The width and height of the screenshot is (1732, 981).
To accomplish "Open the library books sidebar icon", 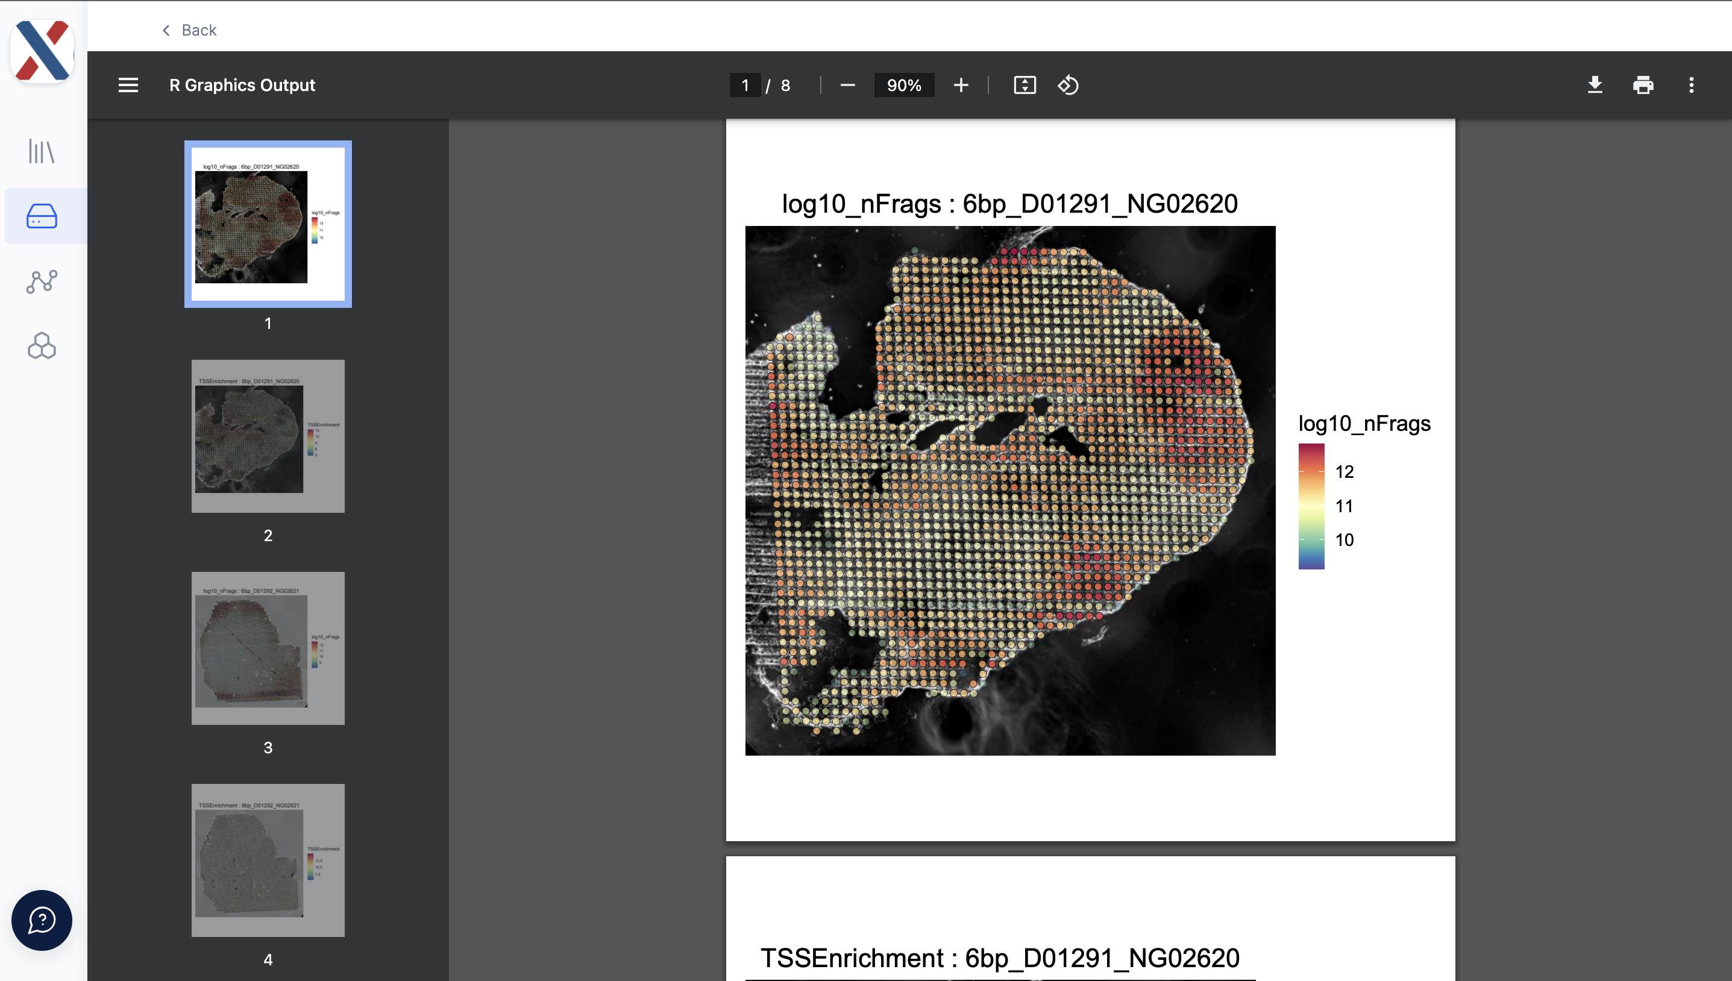I will pos(42,152).
